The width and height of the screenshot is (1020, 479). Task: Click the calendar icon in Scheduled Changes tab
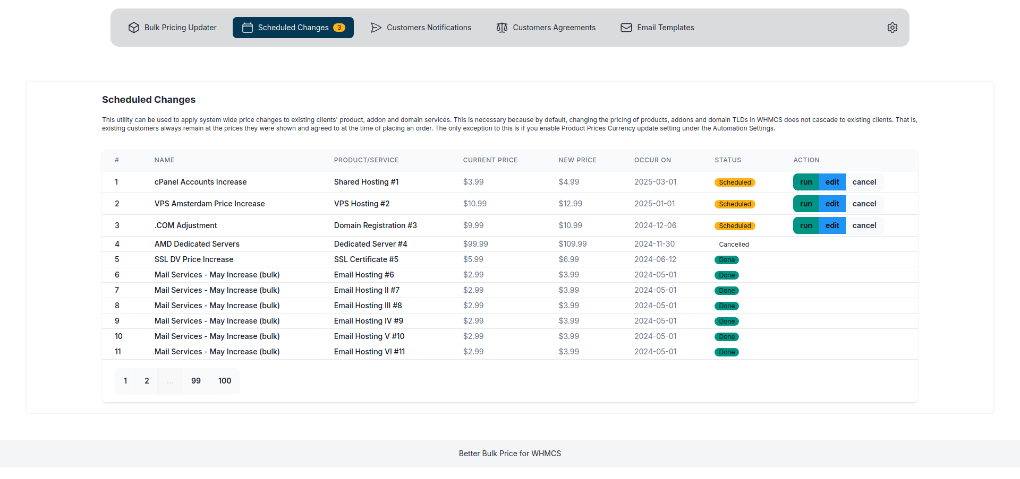(247, 28)
